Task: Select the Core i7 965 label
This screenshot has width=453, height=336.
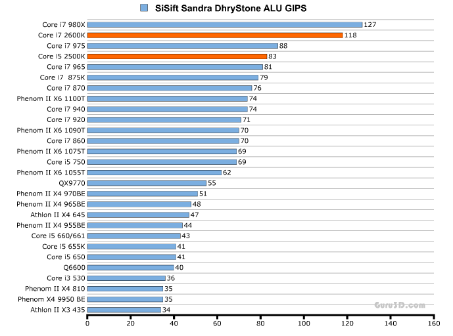Action: click(66, 67)
